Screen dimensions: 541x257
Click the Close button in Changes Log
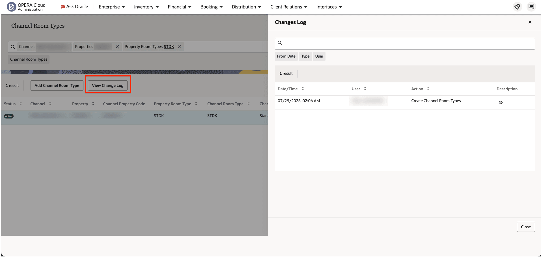(526, 227)
